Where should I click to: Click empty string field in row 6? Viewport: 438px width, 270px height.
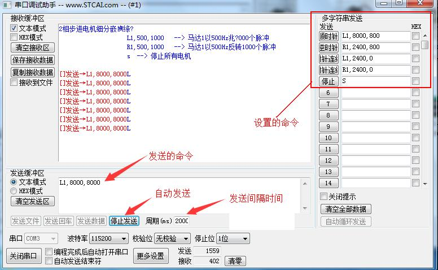(x=376, y=93)
